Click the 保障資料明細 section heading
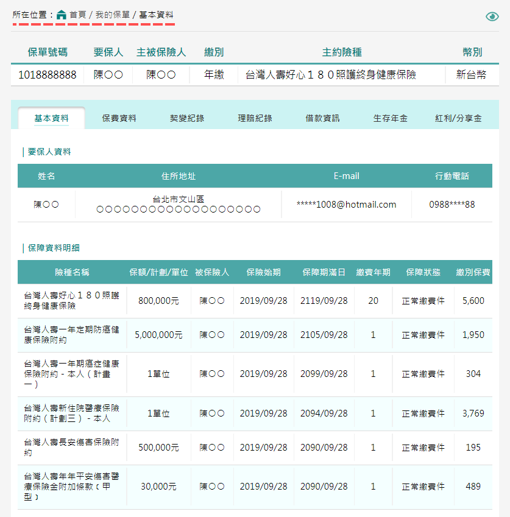Viewport: 510px width, 517px height. 54,248
